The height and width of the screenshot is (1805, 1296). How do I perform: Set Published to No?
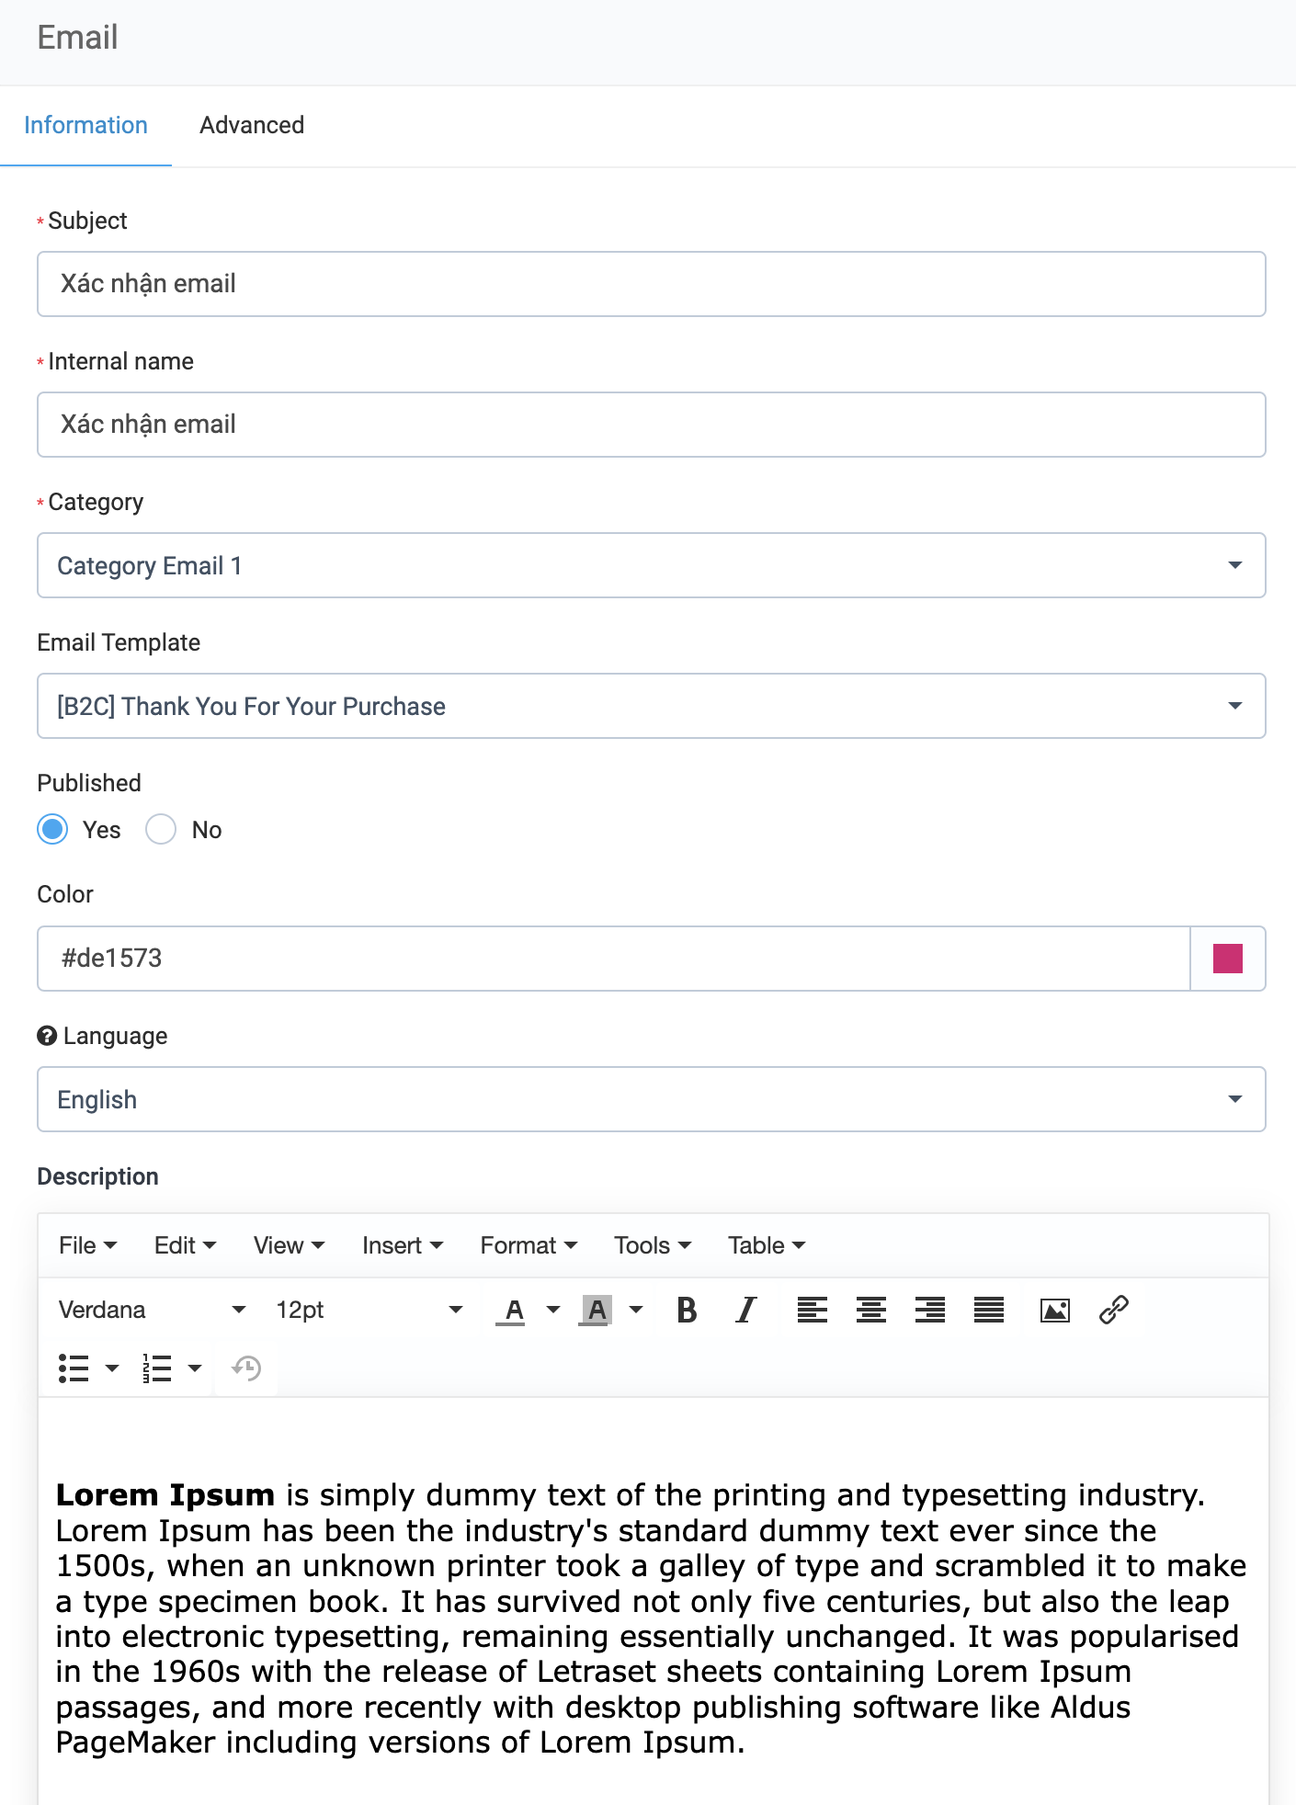[161, 830]
